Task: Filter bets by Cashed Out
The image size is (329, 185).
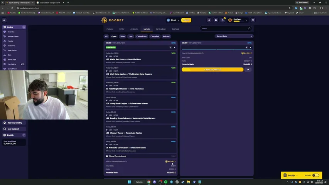Action: [142, 37]
